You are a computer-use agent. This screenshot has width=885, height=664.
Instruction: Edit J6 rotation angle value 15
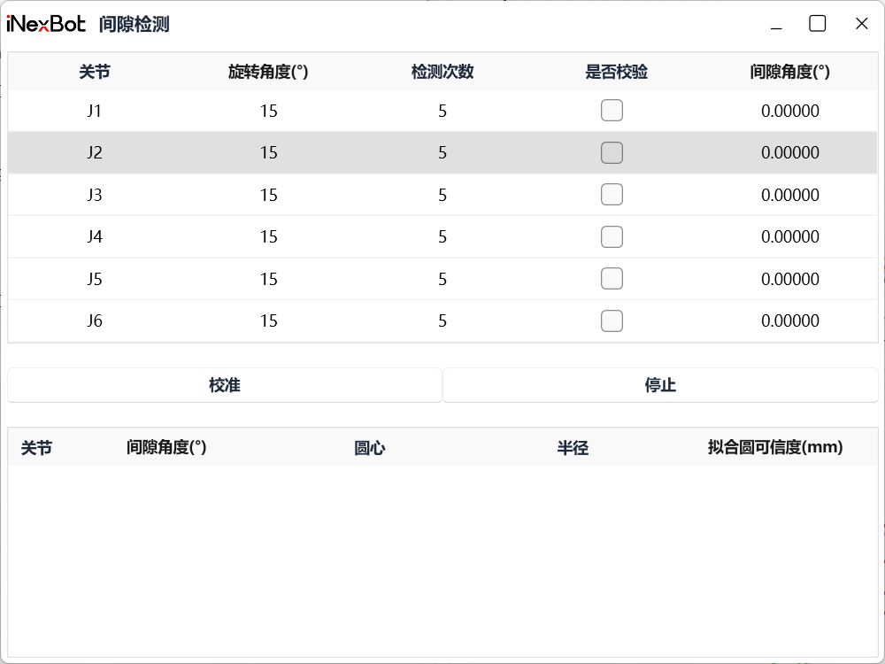(269, 320)
